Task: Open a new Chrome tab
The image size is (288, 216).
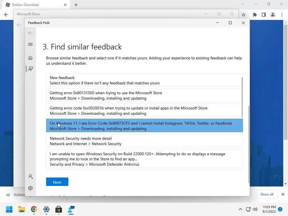Action: point(76,5)
